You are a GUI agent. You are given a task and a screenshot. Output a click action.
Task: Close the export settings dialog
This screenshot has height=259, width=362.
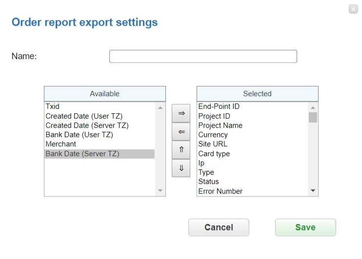click(x=353, y=9)
